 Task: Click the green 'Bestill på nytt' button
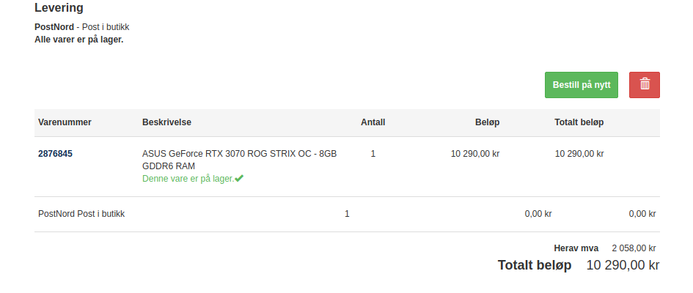[x=582, y=85]
